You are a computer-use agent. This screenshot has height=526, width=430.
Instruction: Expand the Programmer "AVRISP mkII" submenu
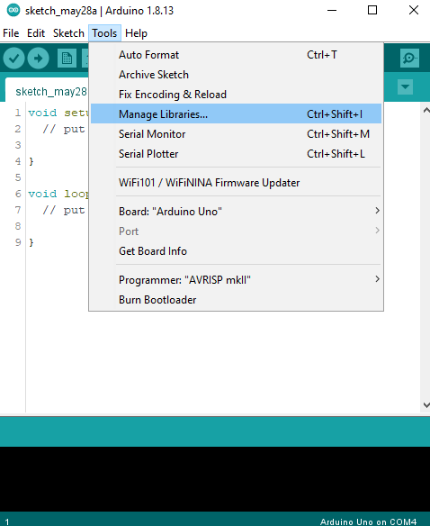(236, 280)
